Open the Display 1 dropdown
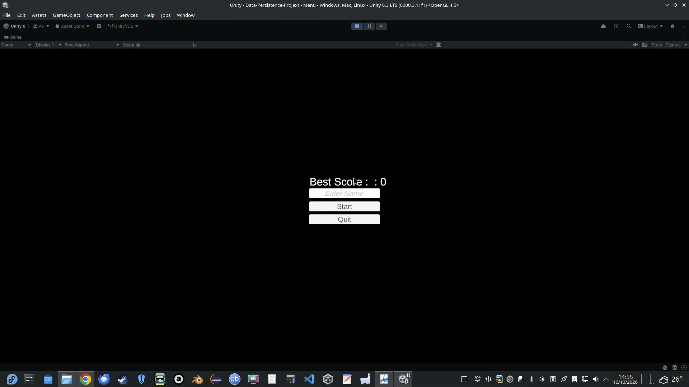 click(48, 45)
